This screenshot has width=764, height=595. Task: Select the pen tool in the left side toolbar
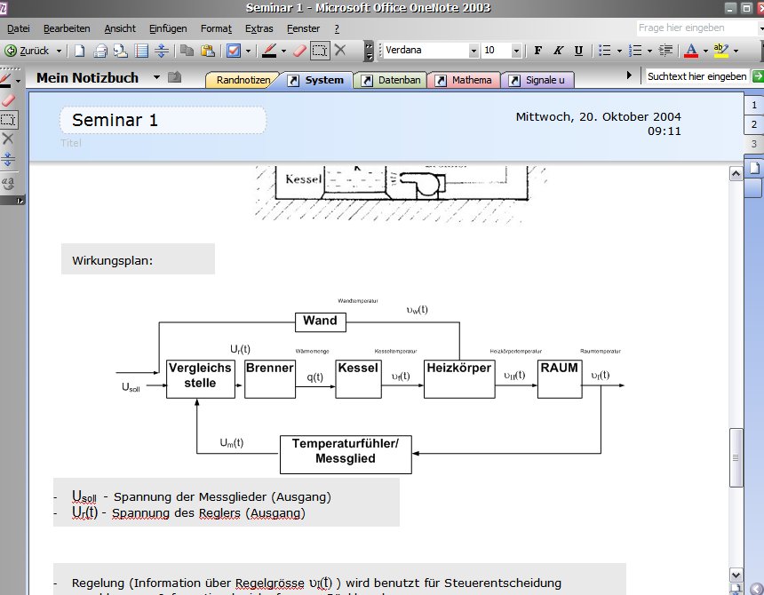pyautogui.click(x=5, y=80)
